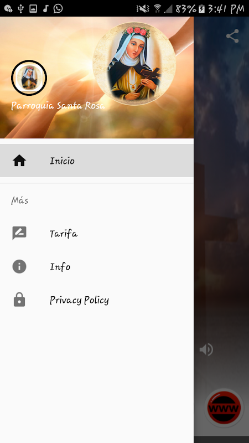Image resolution: width=249 pixels, height=443 pixels.
Task: Tap the home icon beside Inicio
Action: (x=19, y=161)
